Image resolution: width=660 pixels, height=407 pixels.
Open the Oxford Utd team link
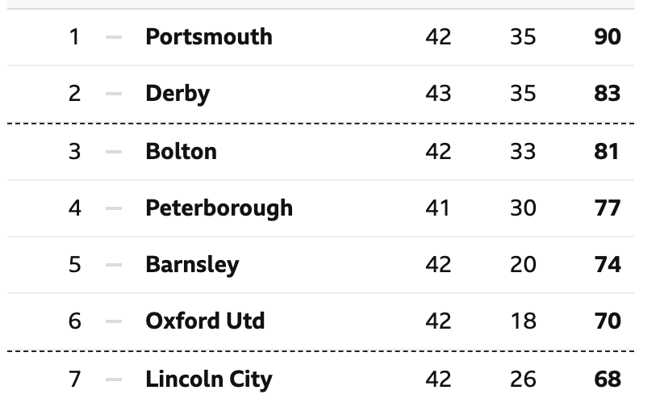click(x=205, y=321)
